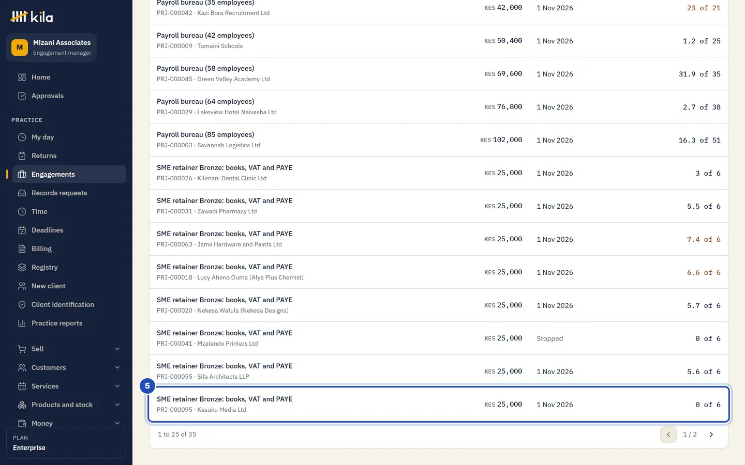
Task: Click the New client people icon
Action: [x=22, y=286]
